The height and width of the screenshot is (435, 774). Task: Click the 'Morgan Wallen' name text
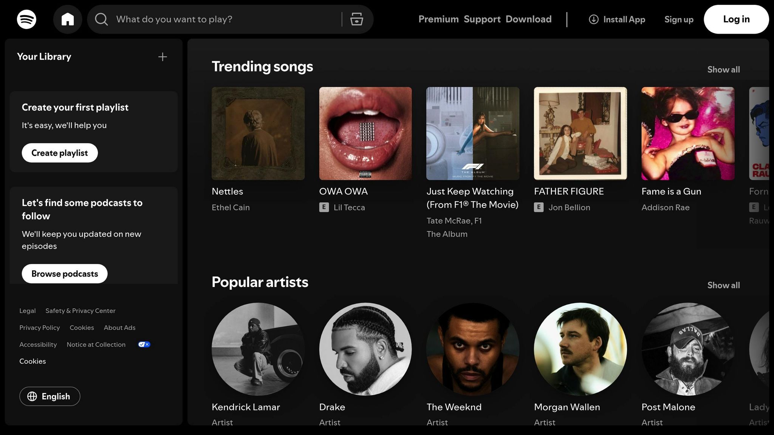click(567, 407)
